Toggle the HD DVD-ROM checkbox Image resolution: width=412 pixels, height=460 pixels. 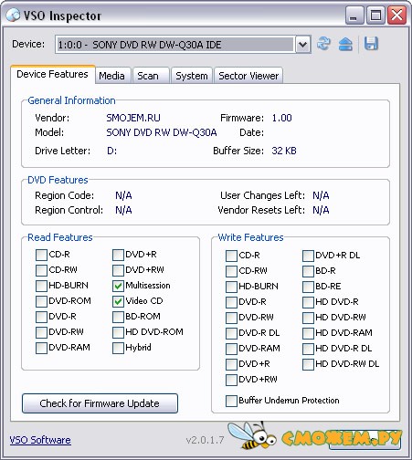pyautogui.click(x=118, y=332)
